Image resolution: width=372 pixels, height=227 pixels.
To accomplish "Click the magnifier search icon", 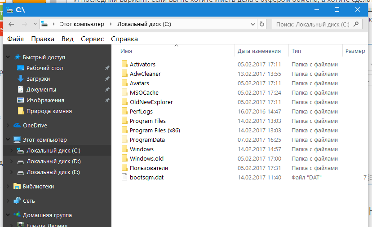I will coord(356,24).
